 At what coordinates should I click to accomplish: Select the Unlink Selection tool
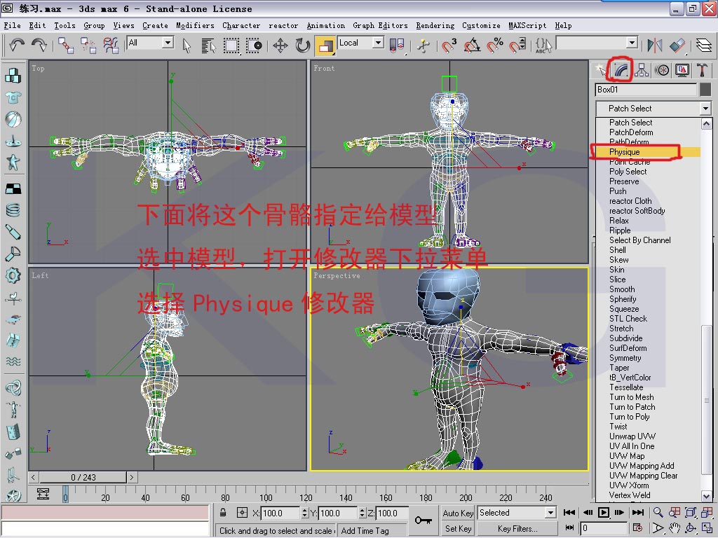click(x=88, y=46)
